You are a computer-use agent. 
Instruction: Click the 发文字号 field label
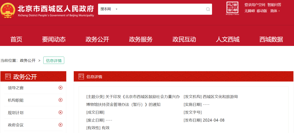[x=193, y=112]
